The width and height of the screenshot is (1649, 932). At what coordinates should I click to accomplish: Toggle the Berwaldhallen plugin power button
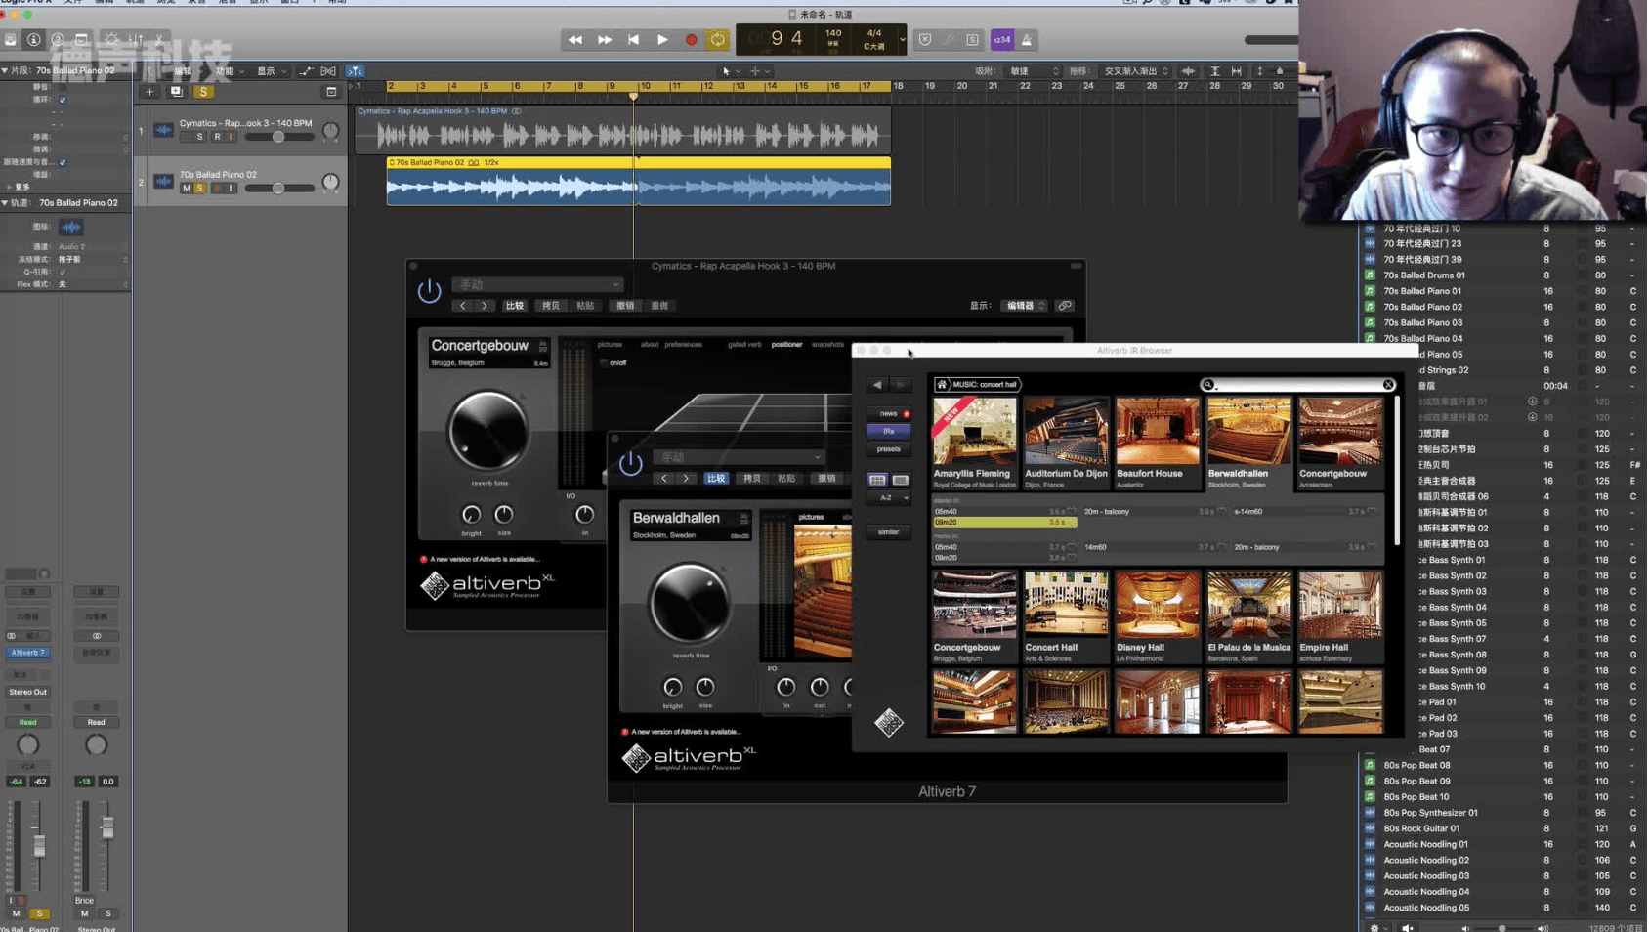click(631, 463)
